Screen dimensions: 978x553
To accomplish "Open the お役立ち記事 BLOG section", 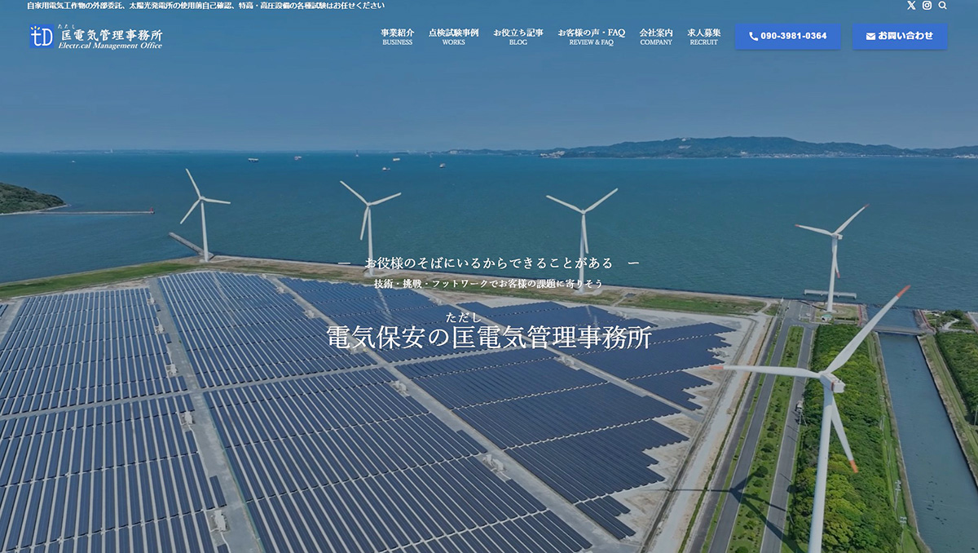I will pyautogui.click(x=518, y=37).
